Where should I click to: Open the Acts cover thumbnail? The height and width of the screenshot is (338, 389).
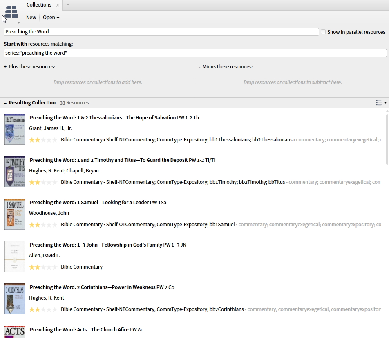tap(15, 332)
